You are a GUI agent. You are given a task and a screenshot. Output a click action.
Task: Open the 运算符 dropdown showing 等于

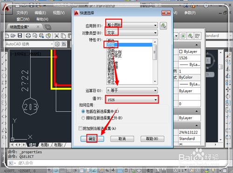pos(132,90)
